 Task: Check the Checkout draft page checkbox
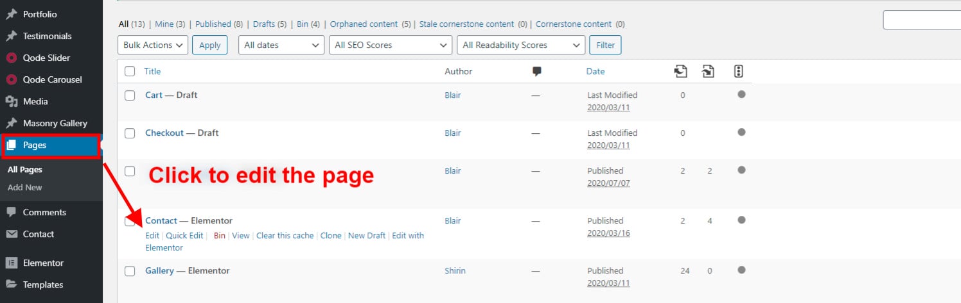[x=130, y=133]
